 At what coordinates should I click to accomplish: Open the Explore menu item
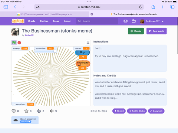click(44, 21)
